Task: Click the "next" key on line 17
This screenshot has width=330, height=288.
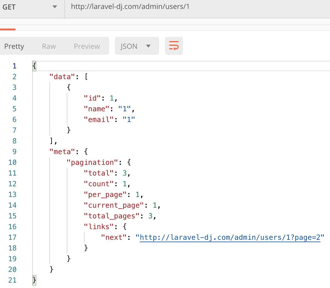Action: click(x=114, y=237)
